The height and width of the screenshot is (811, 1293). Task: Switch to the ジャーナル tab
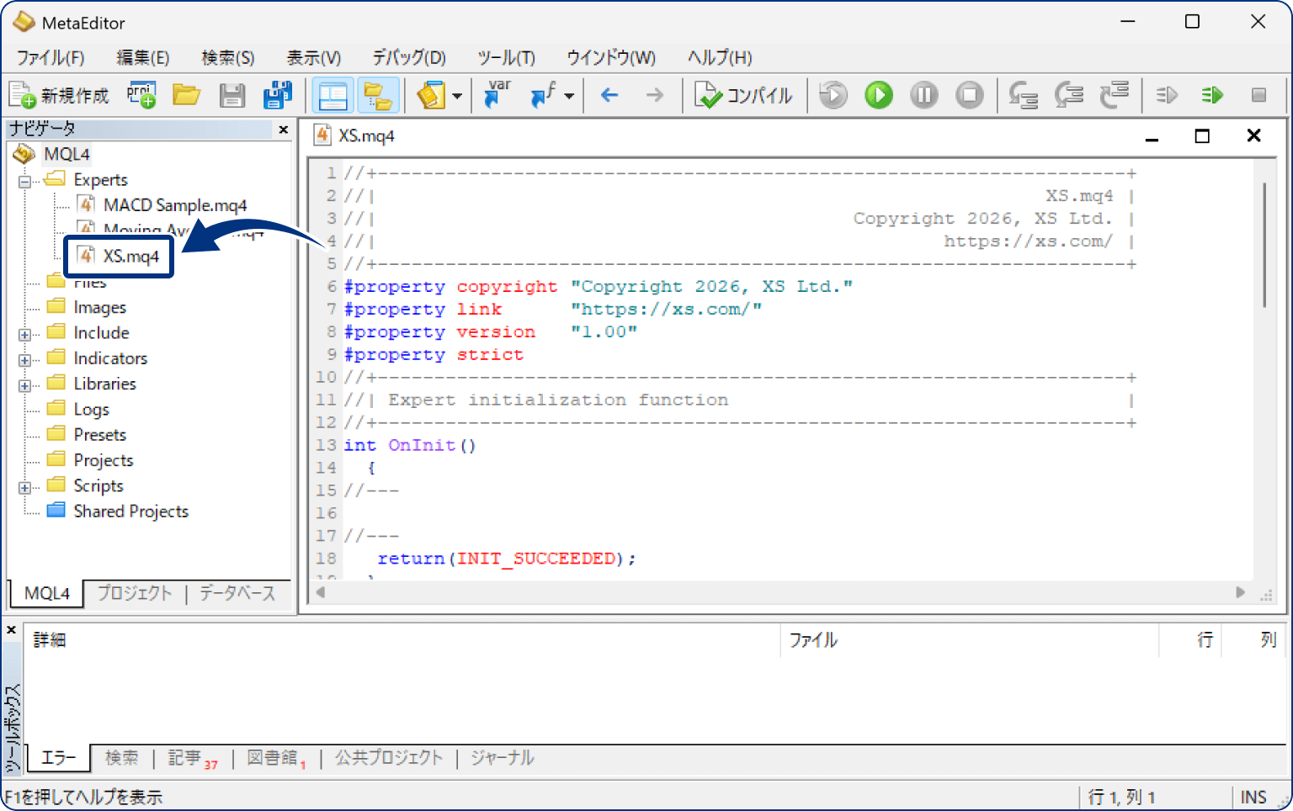[x=502, y=758]
